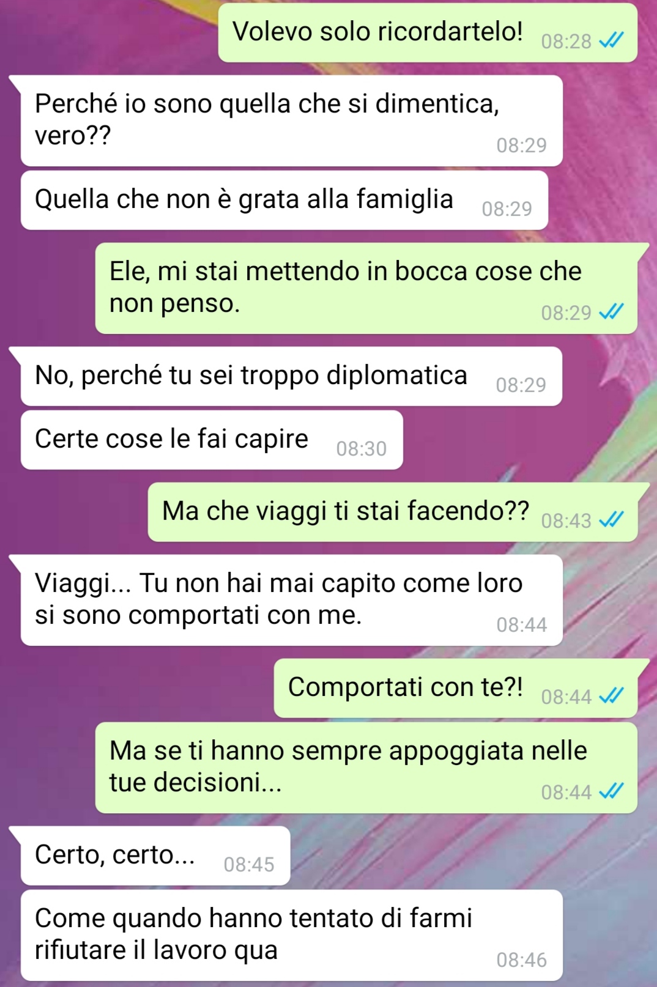Select the 'Perché io sono quella che si dimentica' bubble
The width and height of the screenshot is (657, 987).
[x=291, y=120]
